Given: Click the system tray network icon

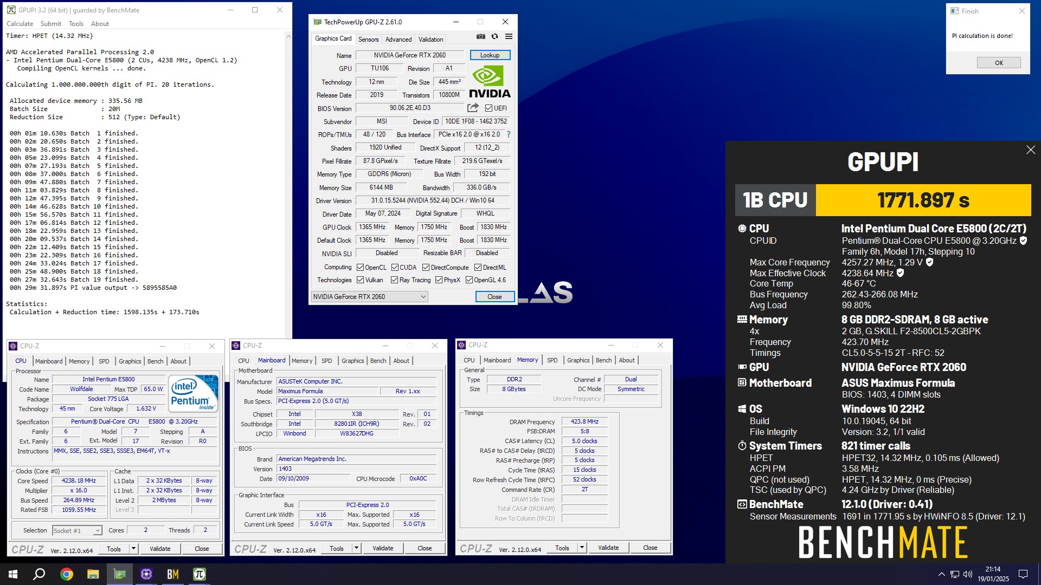Looking at the screenshot, I should pos(954,574).
